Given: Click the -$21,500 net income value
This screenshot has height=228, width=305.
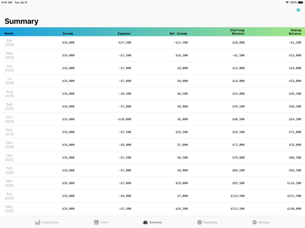Looking at the screenshot, I should click(181, 42).
